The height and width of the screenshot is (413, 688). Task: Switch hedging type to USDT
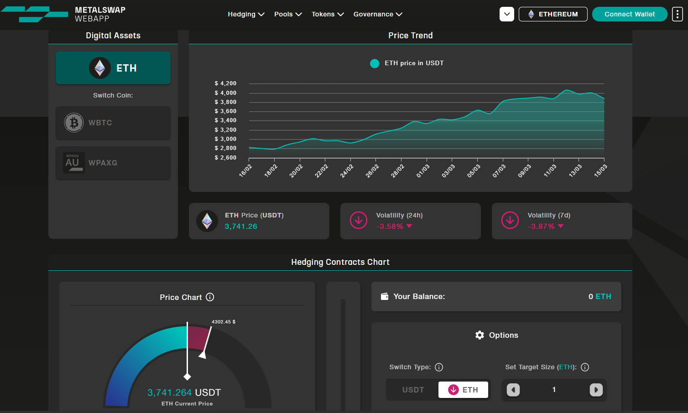point(413,390)
